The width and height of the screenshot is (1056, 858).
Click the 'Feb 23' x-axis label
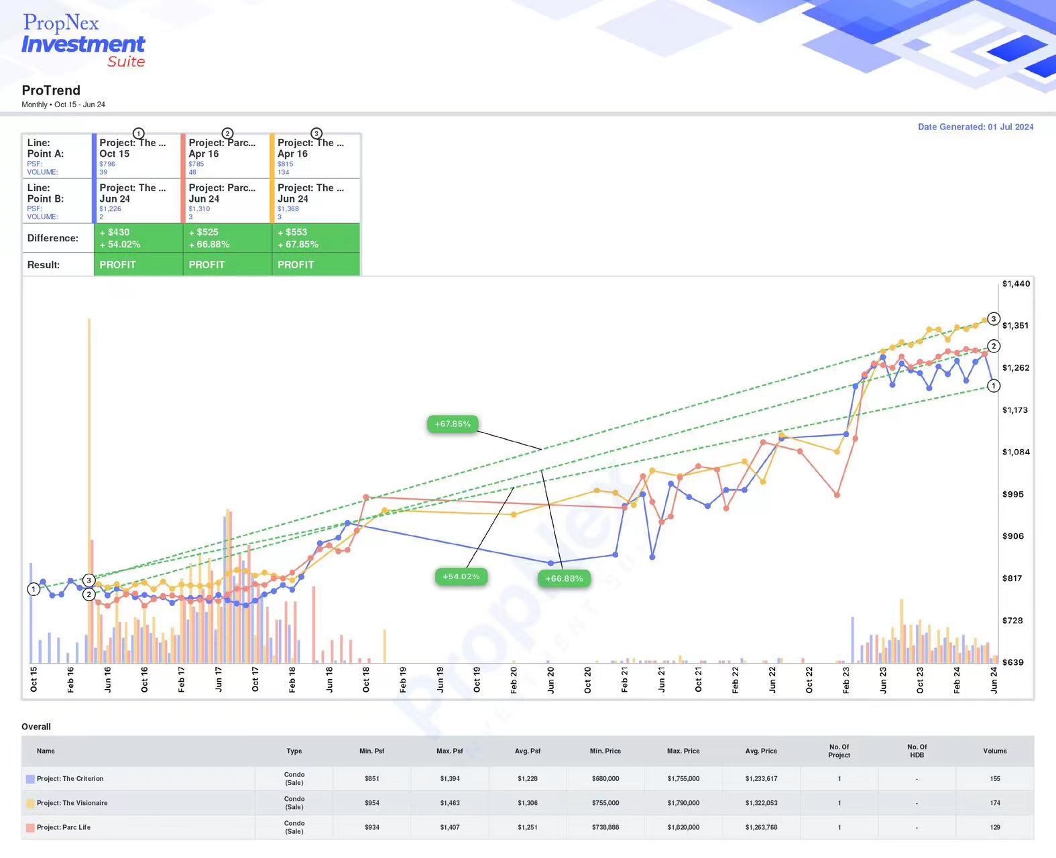click(x=846, y=680)
